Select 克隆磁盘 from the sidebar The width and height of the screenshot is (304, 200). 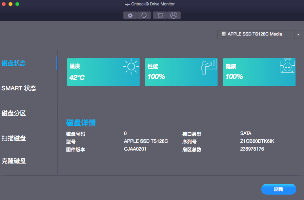click(14, 161)
